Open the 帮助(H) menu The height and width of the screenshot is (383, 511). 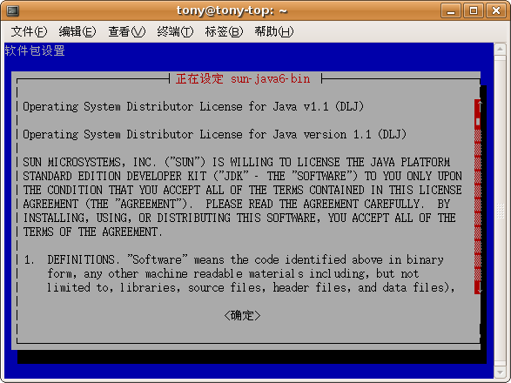[273, 31]
